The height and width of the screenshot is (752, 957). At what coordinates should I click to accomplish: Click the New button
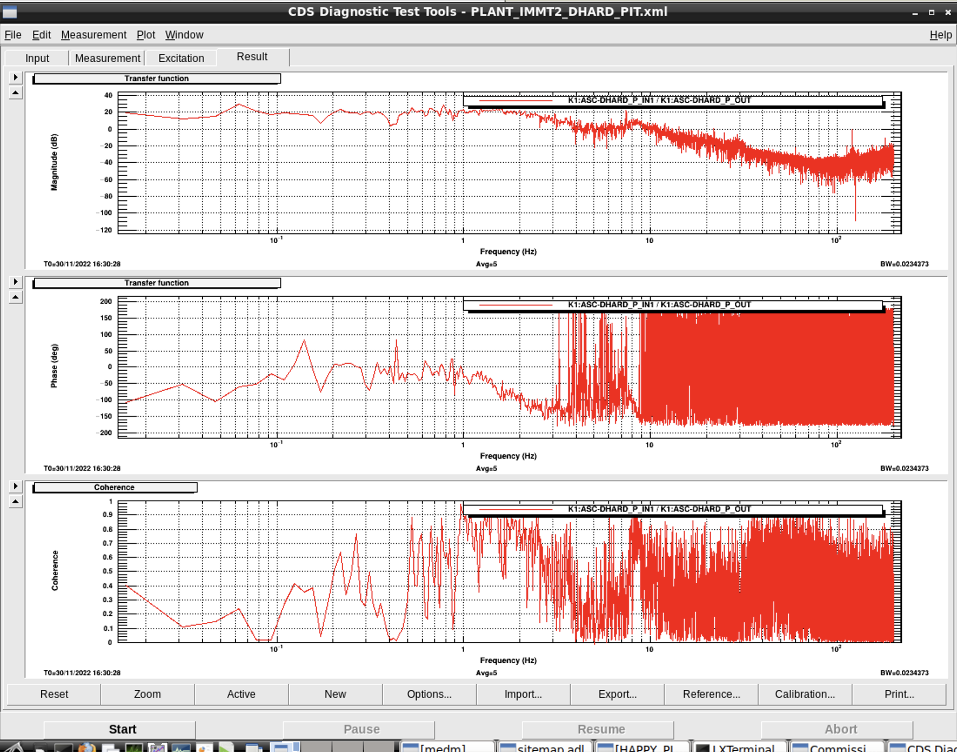click(335, 694)
